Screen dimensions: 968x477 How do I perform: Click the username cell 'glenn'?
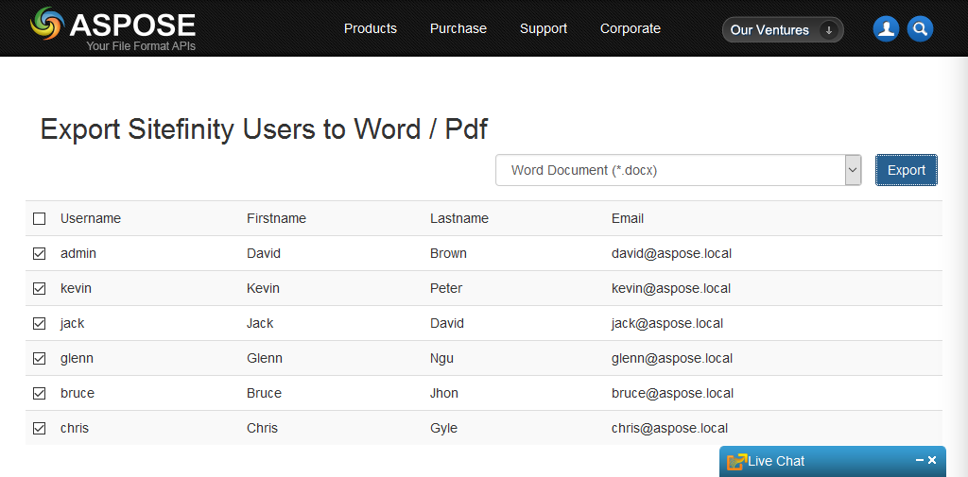(x=78, y=359)
